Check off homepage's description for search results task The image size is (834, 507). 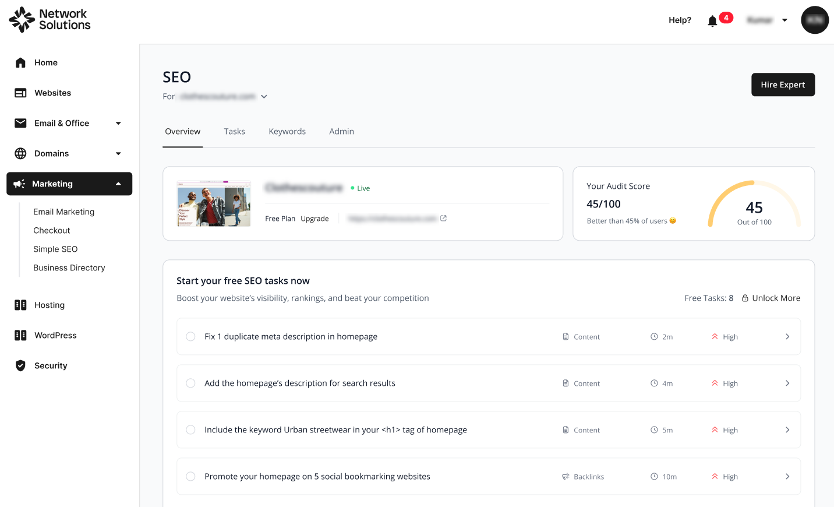pyautogui.click(x=190, y=383)
